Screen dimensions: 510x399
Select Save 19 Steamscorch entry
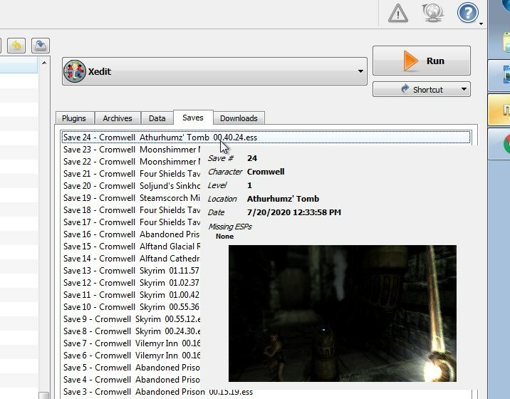point(131,198)
